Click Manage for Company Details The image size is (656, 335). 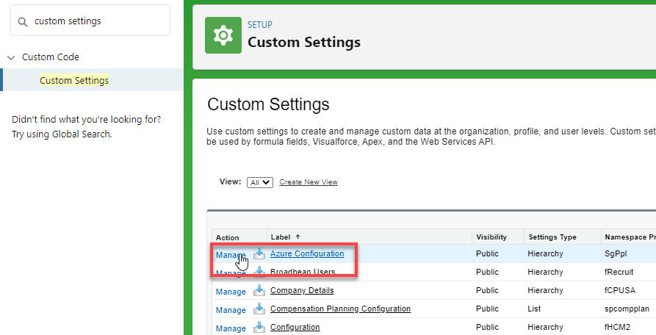[231, 291]
